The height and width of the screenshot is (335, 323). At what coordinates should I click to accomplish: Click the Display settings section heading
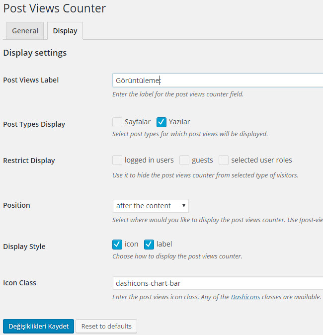point(35,53)
